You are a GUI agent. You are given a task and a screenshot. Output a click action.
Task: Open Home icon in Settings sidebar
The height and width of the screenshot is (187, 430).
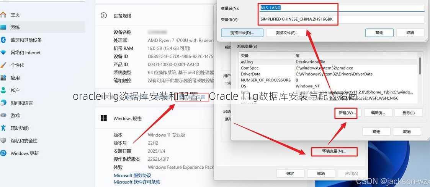[3, 15]
